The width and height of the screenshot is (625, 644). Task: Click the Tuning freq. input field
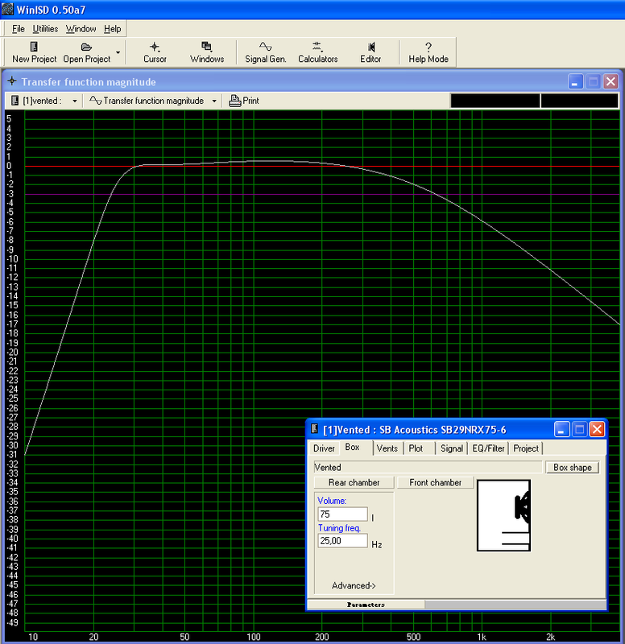[342, 541]
